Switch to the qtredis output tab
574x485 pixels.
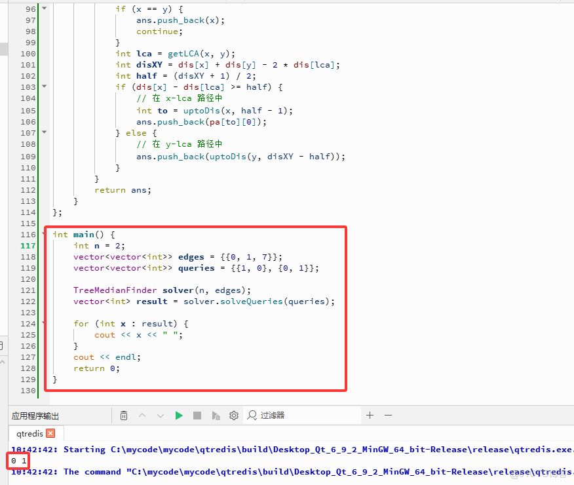point(30,434)
